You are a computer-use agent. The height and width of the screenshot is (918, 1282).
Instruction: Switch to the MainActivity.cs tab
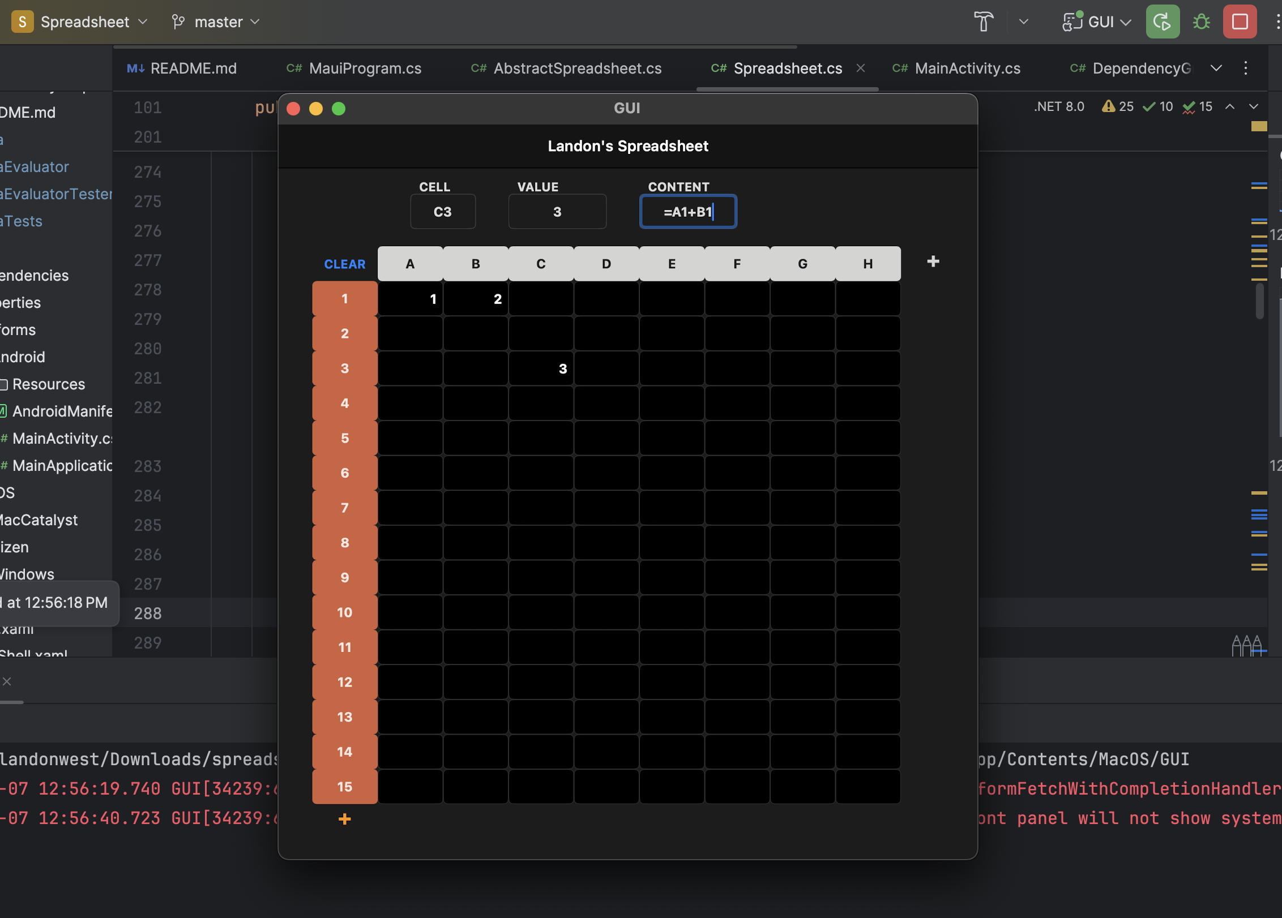coord(967,68)
